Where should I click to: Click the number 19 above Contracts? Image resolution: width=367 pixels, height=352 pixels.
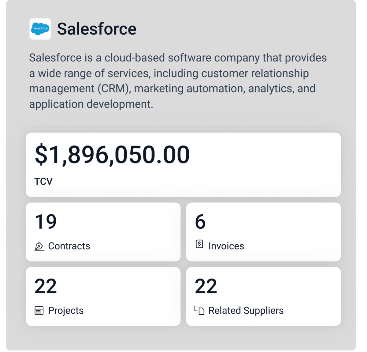46,222
